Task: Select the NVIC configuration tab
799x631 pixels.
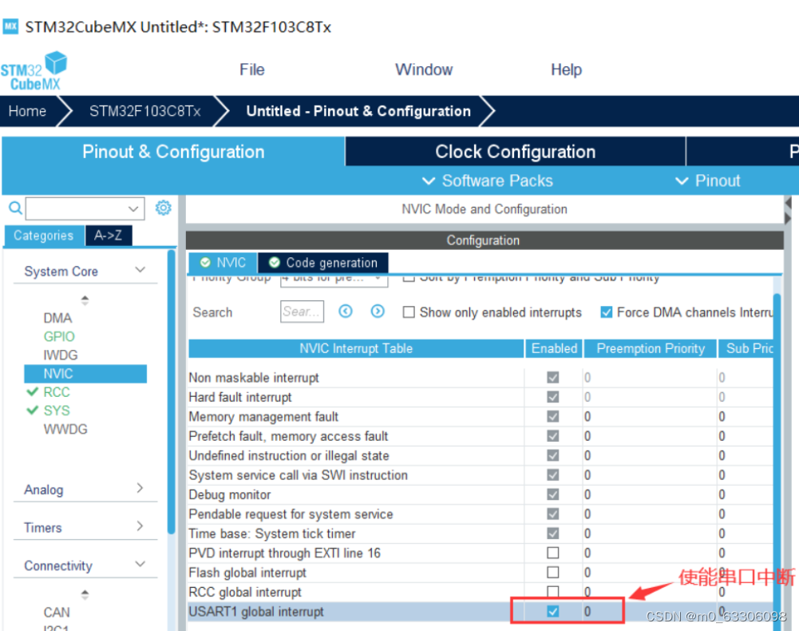Action: point(223,263)
